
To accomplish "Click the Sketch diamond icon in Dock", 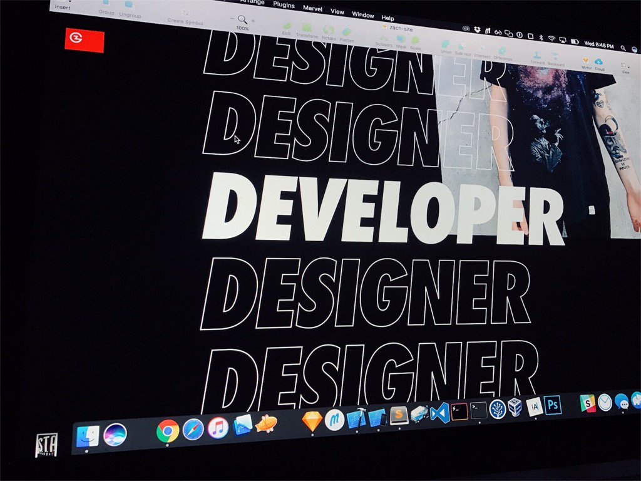I will coord(312,421).
